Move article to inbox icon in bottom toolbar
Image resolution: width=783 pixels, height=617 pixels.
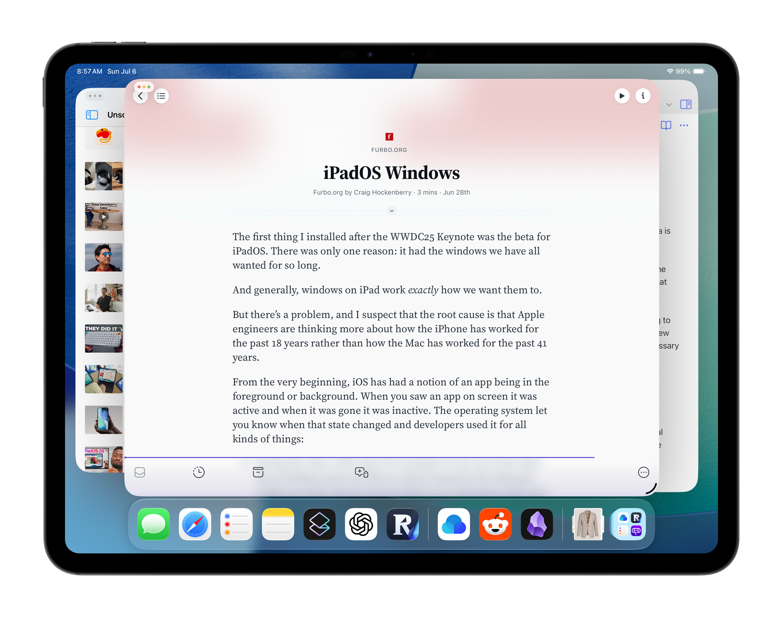(140, 473)
